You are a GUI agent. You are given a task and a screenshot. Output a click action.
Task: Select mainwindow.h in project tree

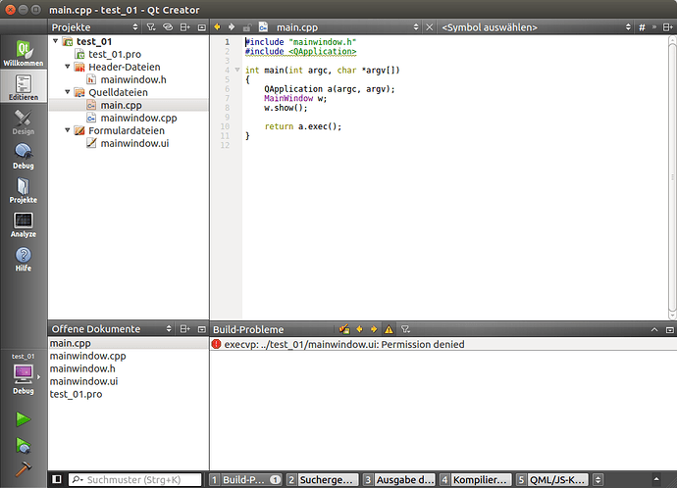click(133, 79)
